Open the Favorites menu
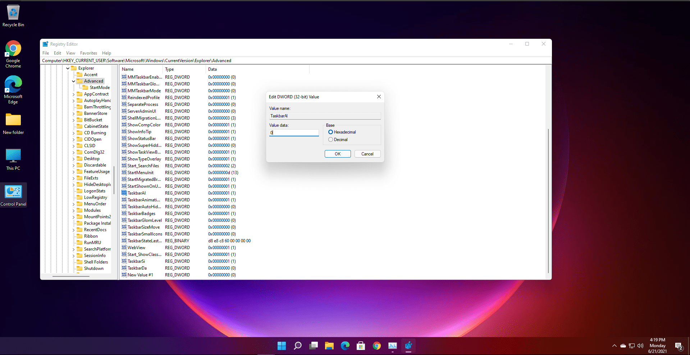Viewport: 690px width, 355px height. (x=88, y=53)
